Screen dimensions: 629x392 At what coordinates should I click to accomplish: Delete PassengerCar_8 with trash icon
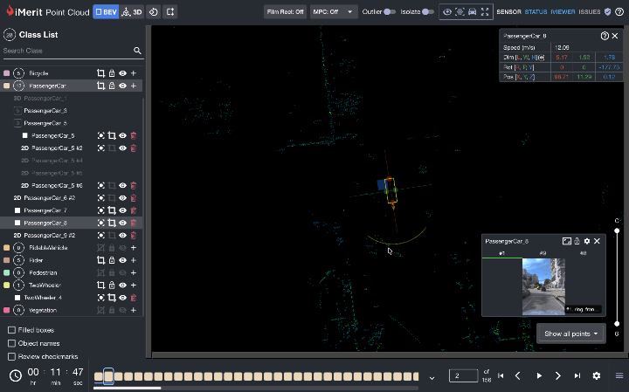coord(134,223)
